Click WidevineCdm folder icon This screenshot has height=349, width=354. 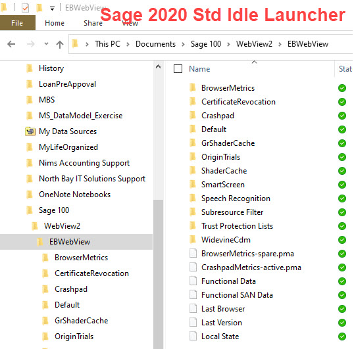[x=193, y=240]
